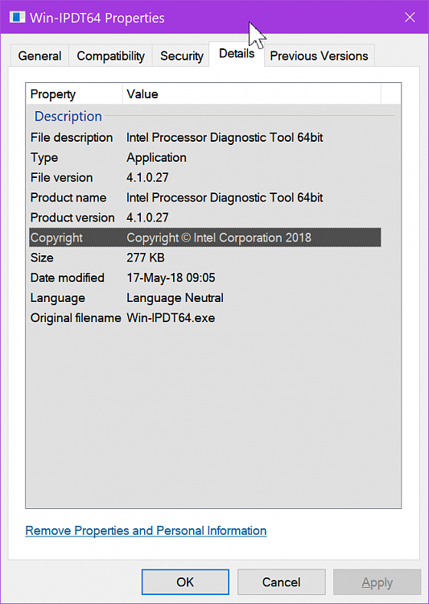
Task: Select the Product name property label
Action: pyautogui.click(x=68, y=197)
